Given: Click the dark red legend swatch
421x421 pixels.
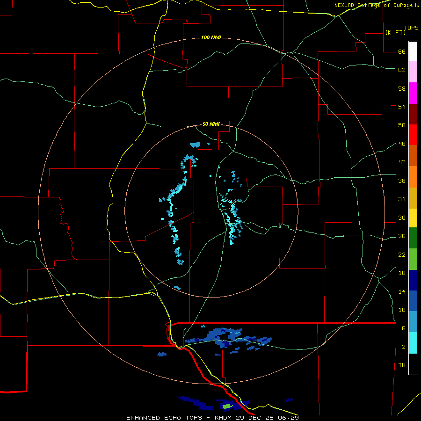Looking at the screenshot, I should (413, 114).
